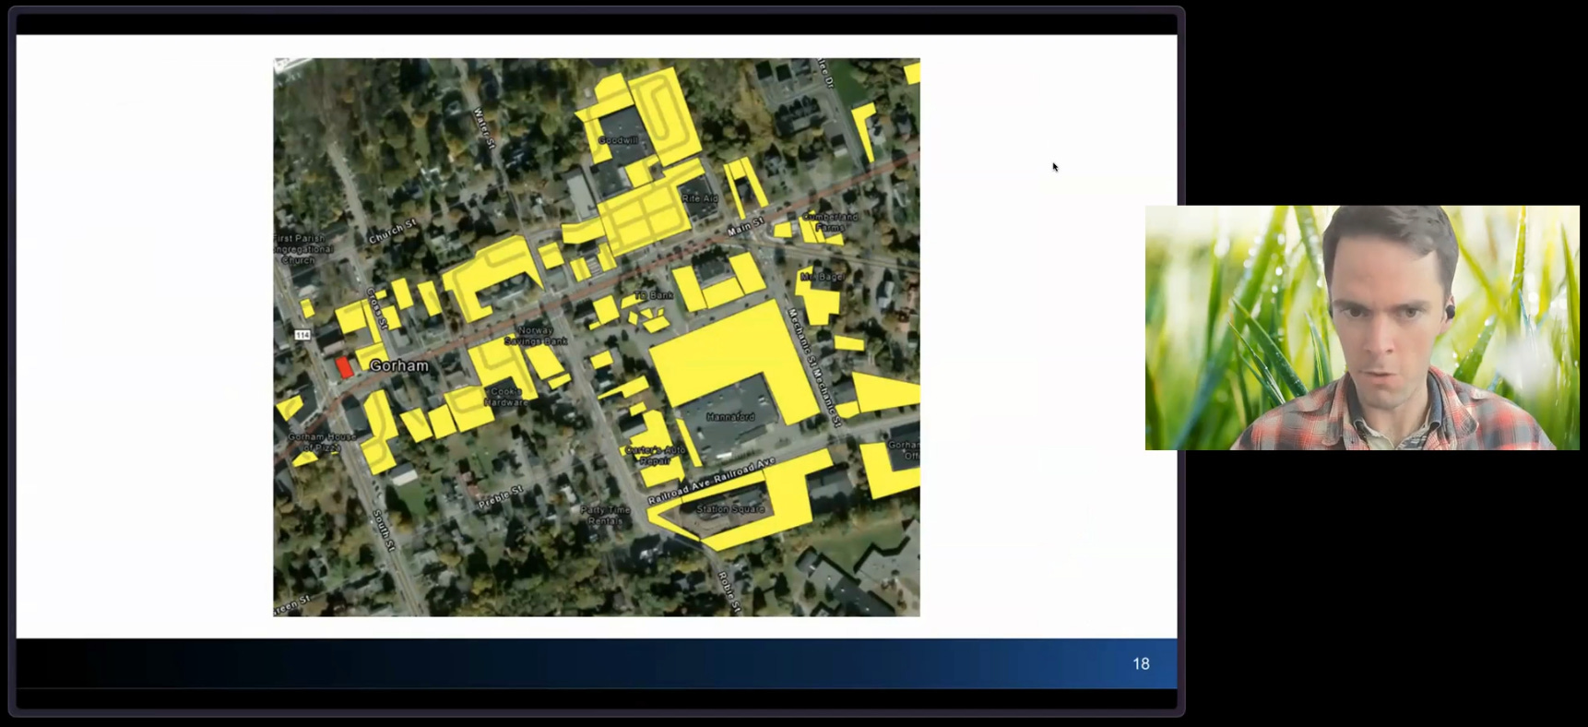Click the 'Water St' street label

pyautogui.click(x=484, y=128)
